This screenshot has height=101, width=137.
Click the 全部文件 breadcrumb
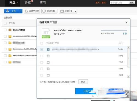click(x=8, y=17)
